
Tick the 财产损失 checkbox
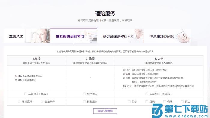pos(84,94)
